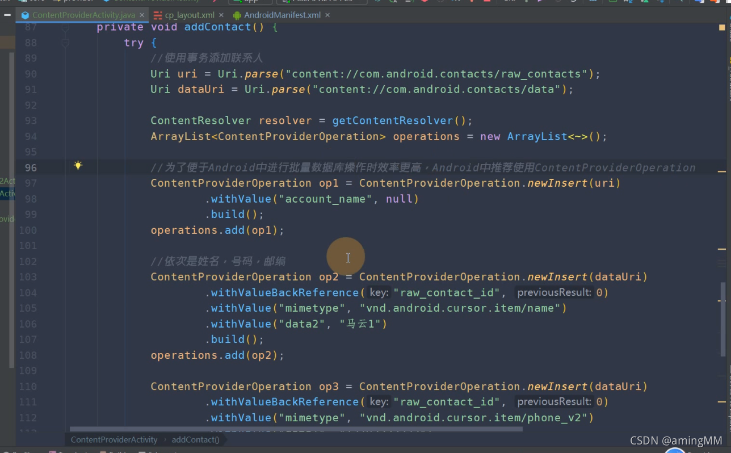Viewport: 731px width, 453px height.
Task: Click line number 110 in the gutter
Action: [x=28, y=387]
